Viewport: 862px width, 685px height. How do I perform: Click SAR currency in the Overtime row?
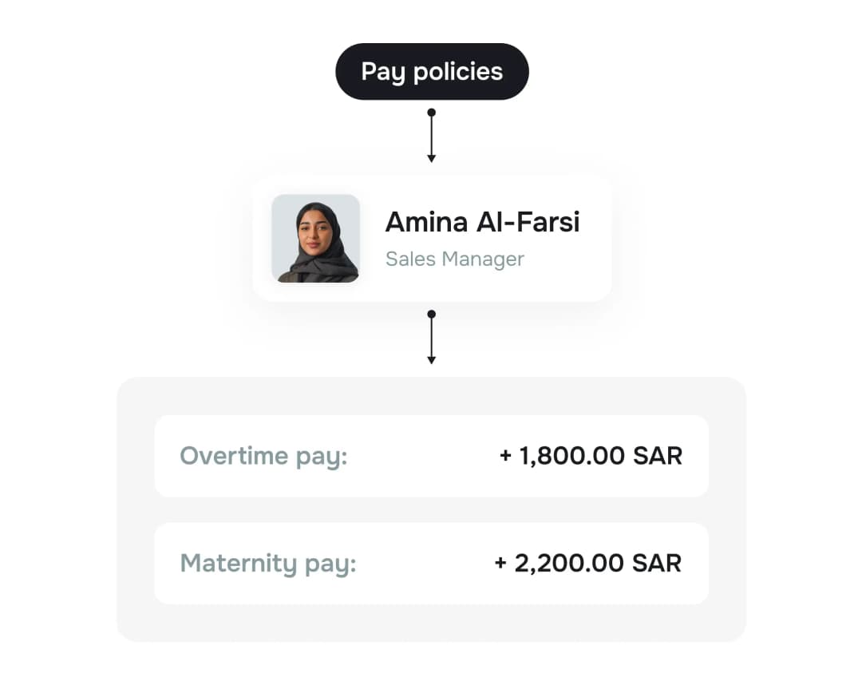point(658,456)
